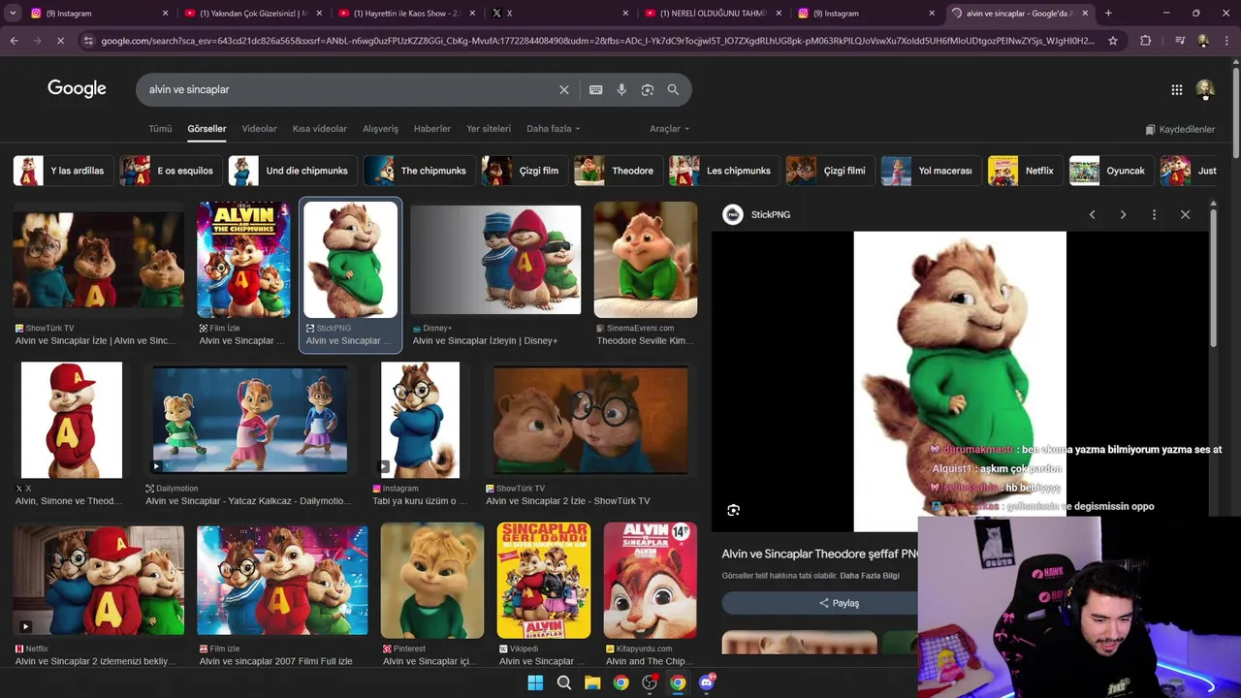
Task: Switch to Yer siteleri tab
Action: 489,129
